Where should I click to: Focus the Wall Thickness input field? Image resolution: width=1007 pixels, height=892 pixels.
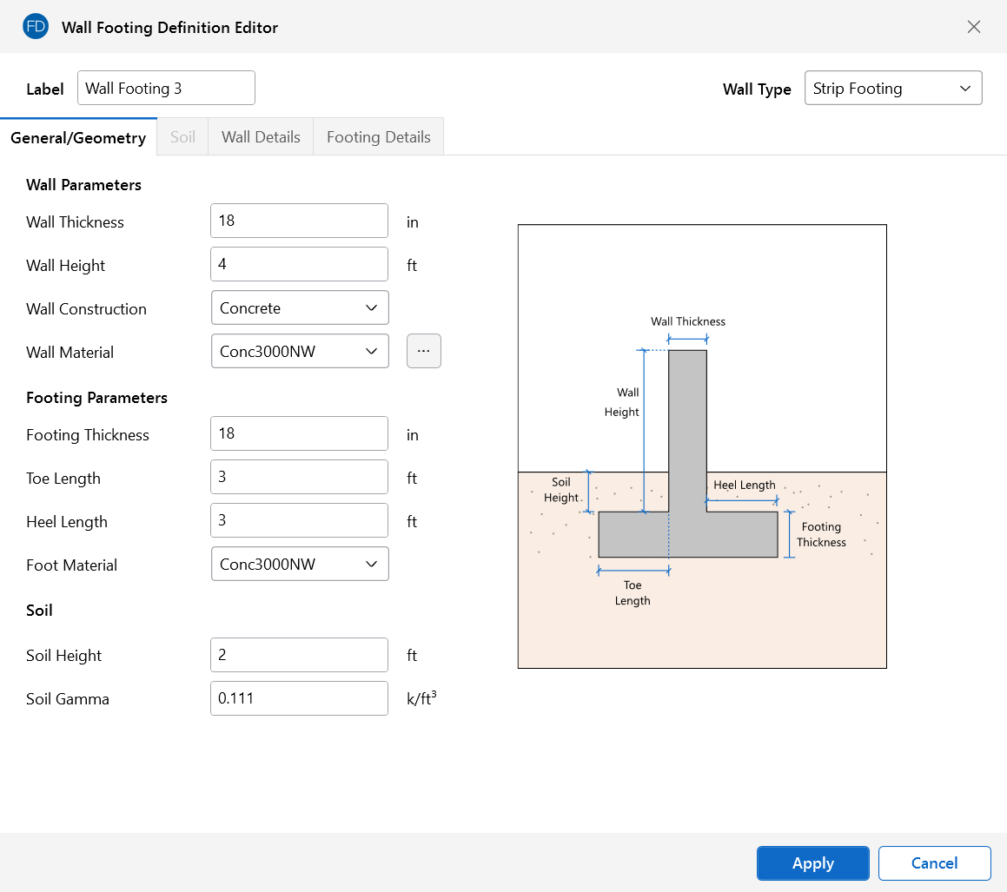click(299, 221)
